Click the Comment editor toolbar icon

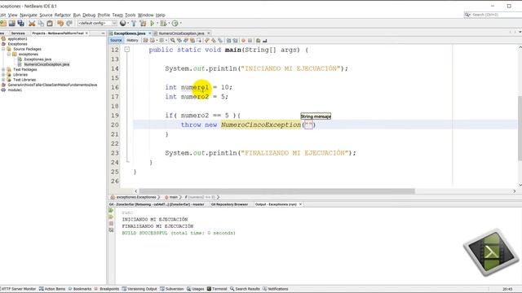click(258, 41)
